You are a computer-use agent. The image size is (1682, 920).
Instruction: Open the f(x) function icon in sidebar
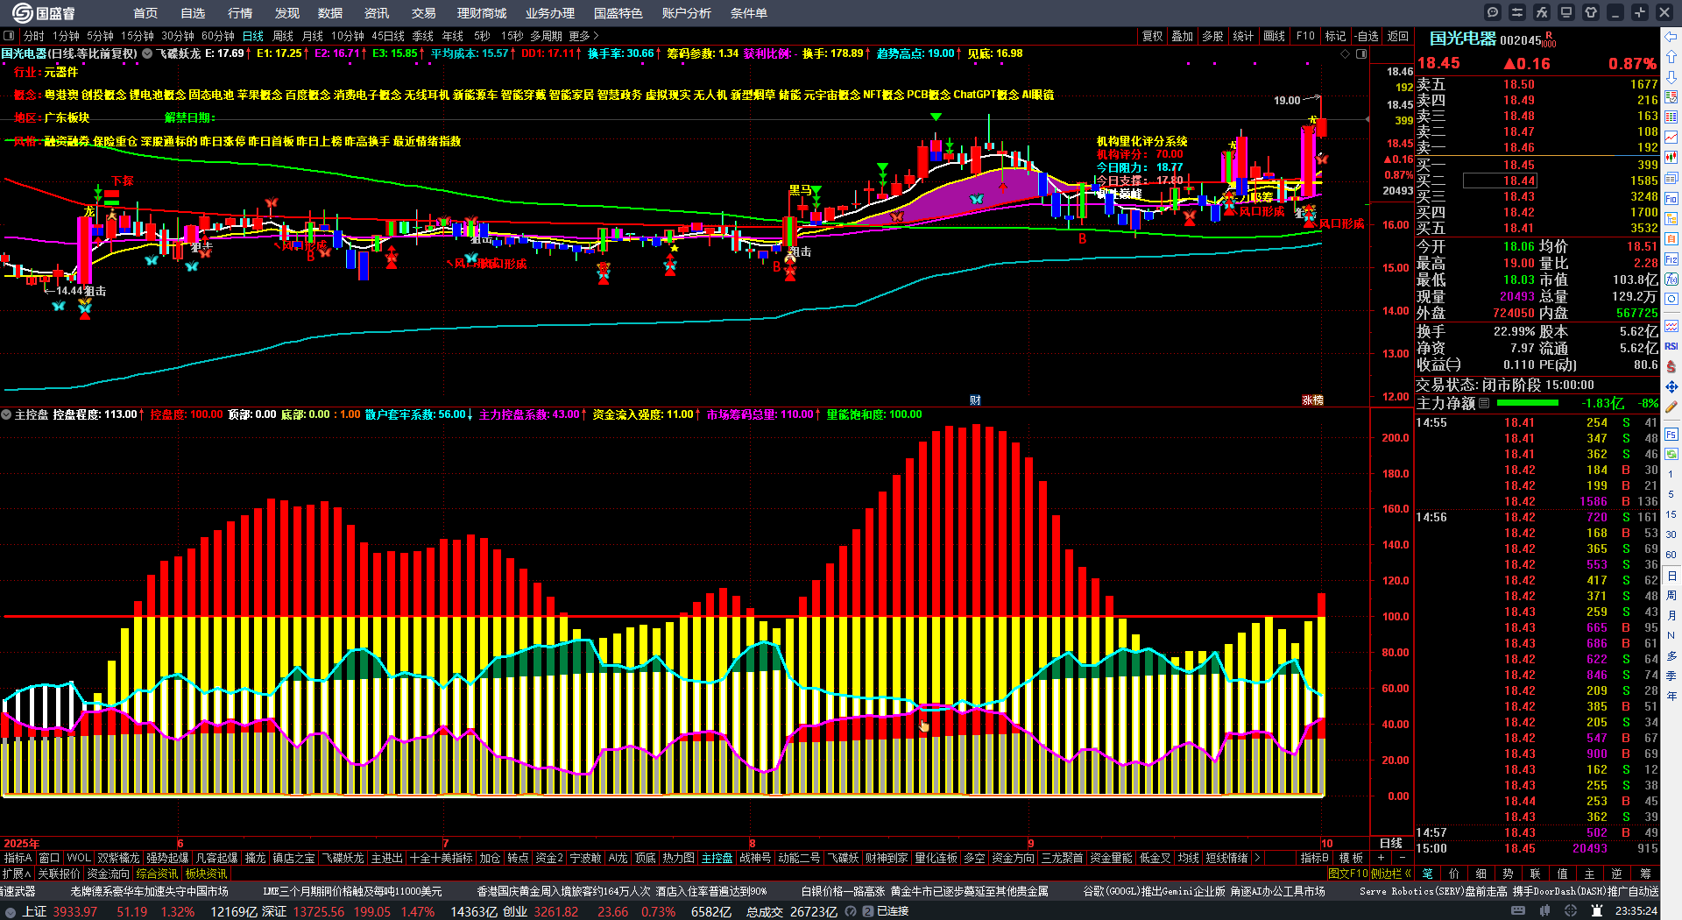pos(1671,280)
